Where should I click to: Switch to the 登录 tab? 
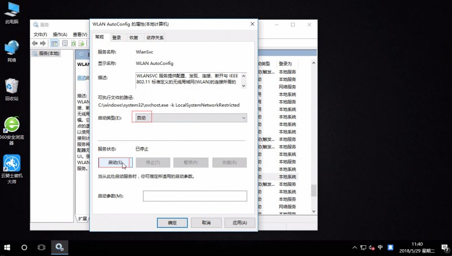point(116,38)
